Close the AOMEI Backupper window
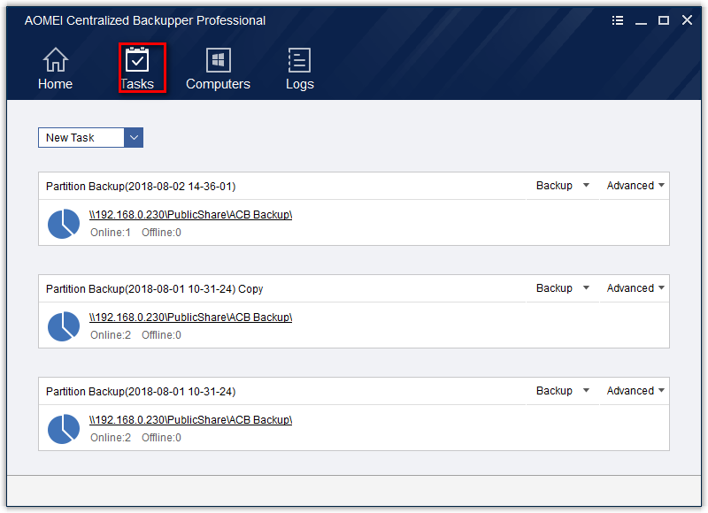This screenshot has height=513, width=708. (687, 20)
